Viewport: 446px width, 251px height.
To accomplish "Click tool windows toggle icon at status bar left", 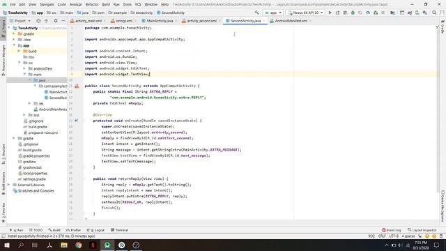I will [3, 236].
